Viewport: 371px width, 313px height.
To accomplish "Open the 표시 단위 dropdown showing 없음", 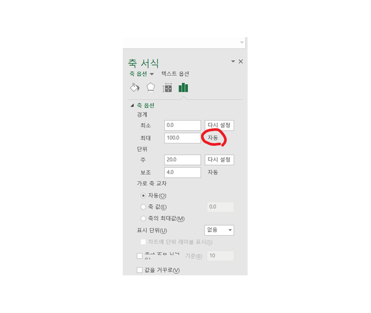I will [x=219, y=230].
